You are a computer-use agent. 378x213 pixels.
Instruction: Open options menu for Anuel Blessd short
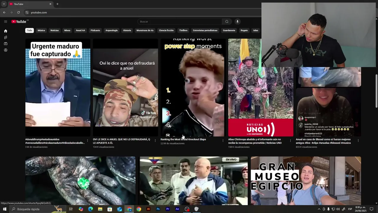point(358,141)
